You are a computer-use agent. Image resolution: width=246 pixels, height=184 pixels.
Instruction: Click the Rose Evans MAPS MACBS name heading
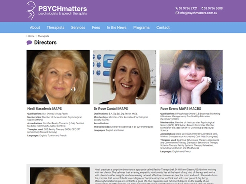pyautogui.click(x=181, y=108)
